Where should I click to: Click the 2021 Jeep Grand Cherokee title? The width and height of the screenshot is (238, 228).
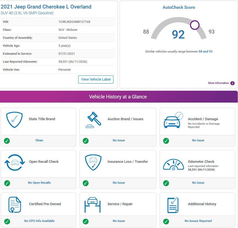[x=46, y=7]
